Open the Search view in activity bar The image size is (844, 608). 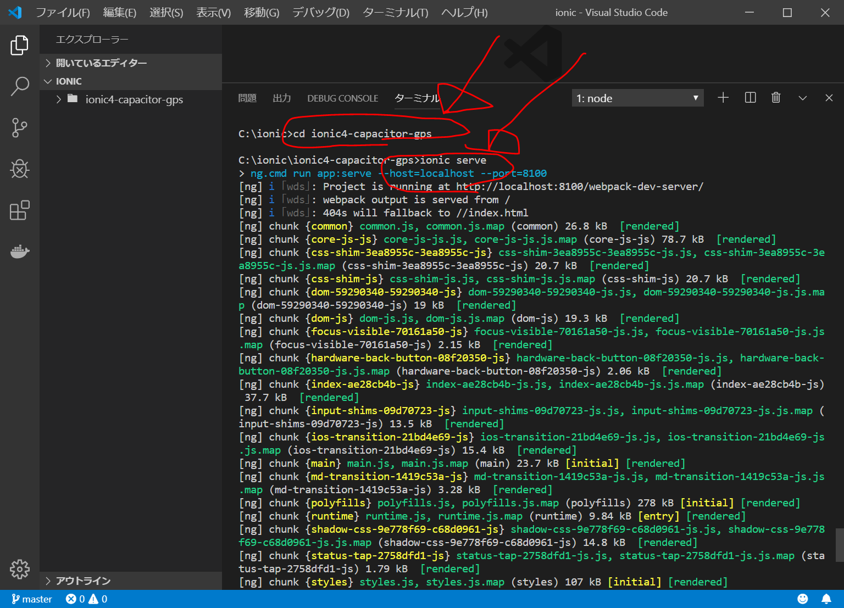(x=20, y=86)
